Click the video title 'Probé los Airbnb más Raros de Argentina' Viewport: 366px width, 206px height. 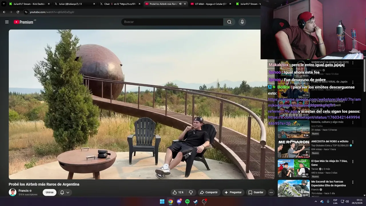(x=44, y=184)
